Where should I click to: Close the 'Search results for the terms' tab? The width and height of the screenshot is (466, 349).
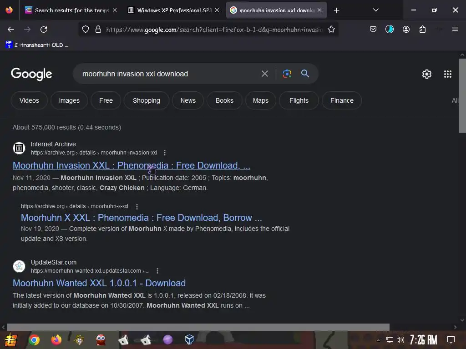[115, 10]
